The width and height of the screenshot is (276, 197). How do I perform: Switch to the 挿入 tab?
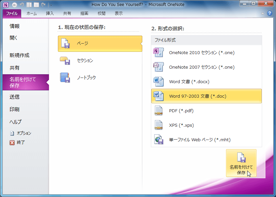click(50, 14)
